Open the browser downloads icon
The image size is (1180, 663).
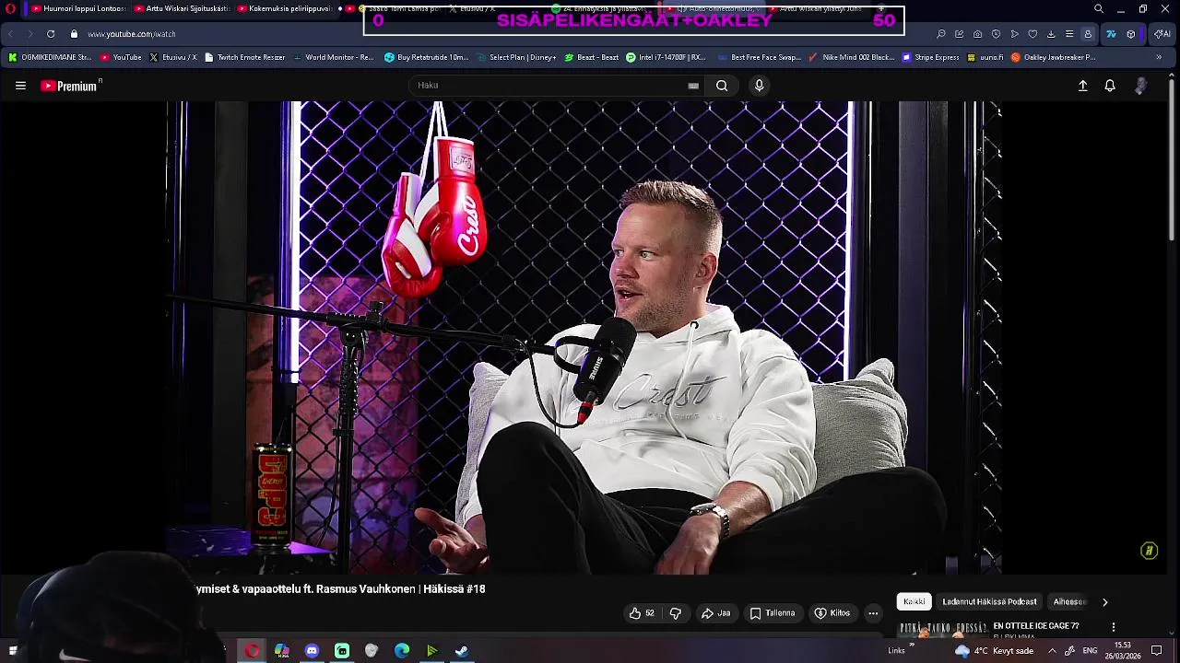point(1051,34)
